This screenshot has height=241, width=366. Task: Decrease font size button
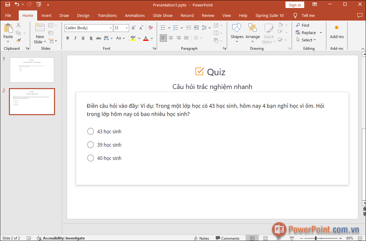click(141, 28)
